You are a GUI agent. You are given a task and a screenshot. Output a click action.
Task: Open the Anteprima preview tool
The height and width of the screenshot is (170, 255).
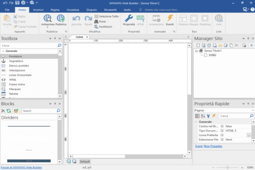(47, 20)
